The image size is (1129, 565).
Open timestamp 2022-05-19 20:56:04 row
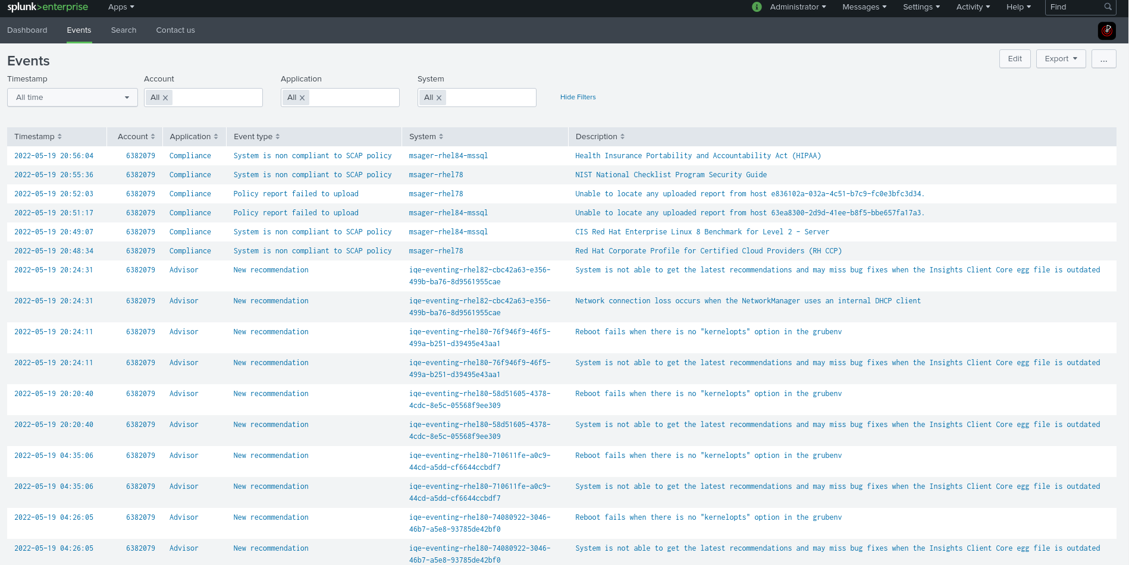click(x=54, y=156)
